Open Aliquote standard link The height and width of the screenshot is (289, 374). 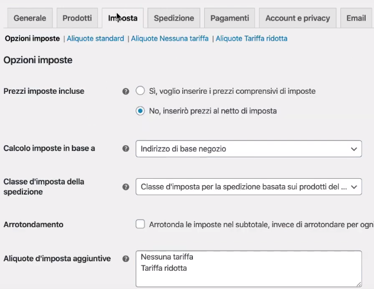coord(96,38)
